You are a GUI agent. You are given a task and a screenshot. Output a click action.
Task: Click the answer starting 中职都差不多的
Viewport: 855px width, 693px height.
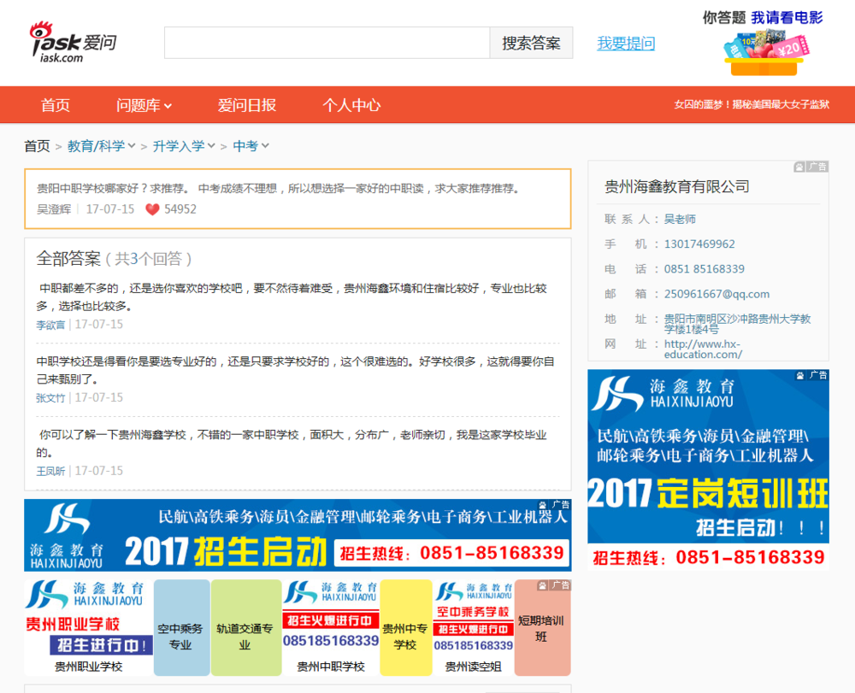[292, 297]
